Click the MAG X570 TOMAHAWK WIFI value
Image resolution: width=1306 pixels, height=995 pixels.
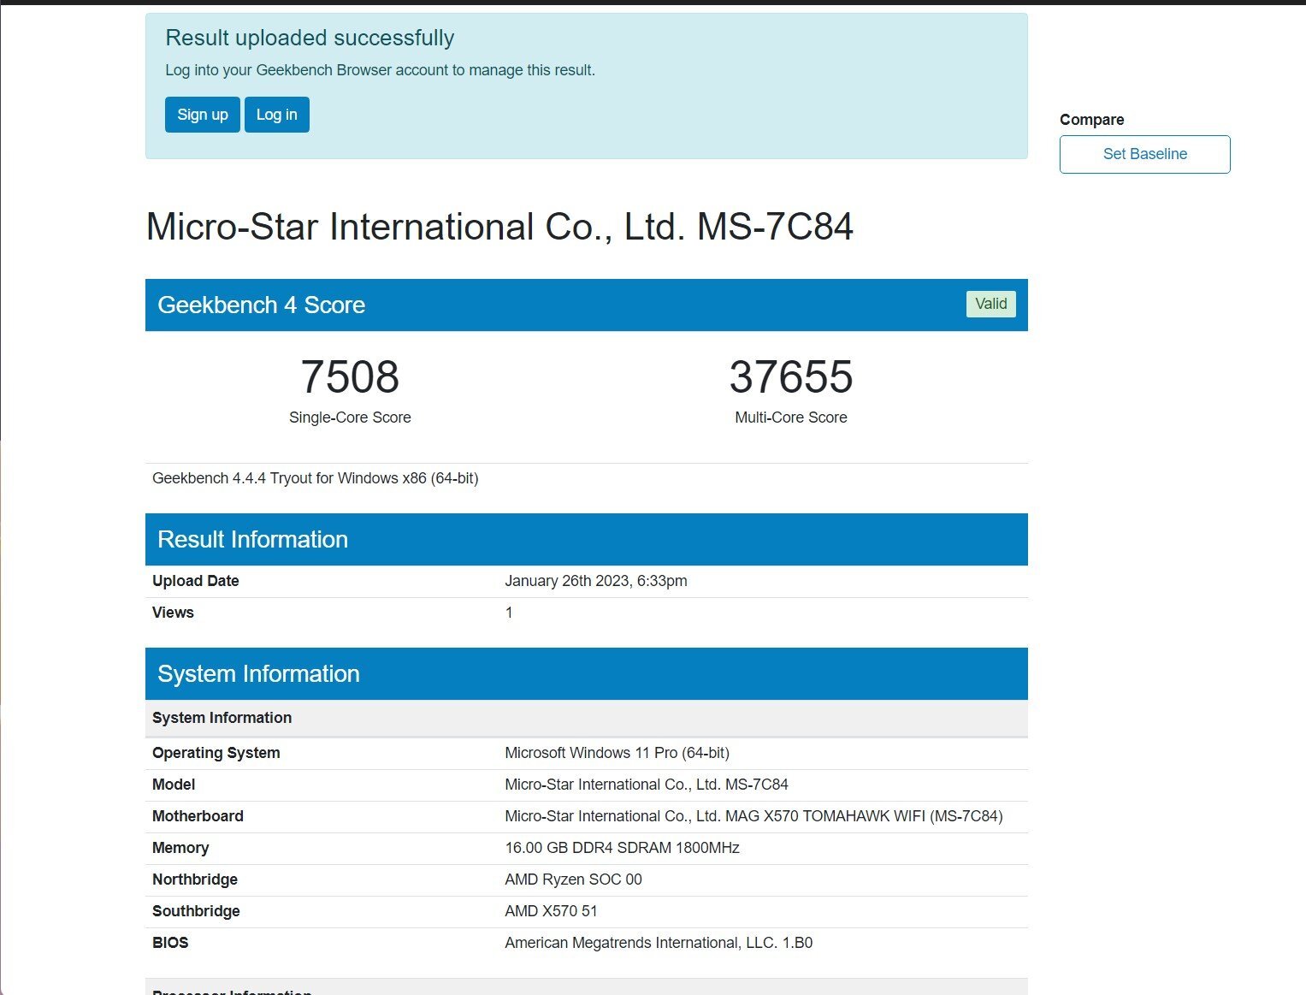tap(753, 816)
